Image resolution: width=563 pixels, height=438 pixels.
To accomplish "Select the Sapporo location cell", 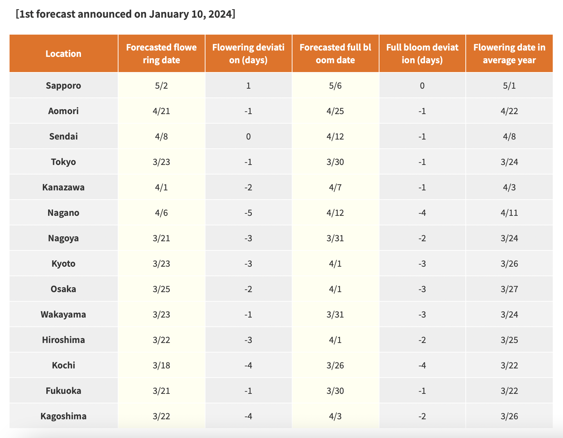I will point(63,85).
